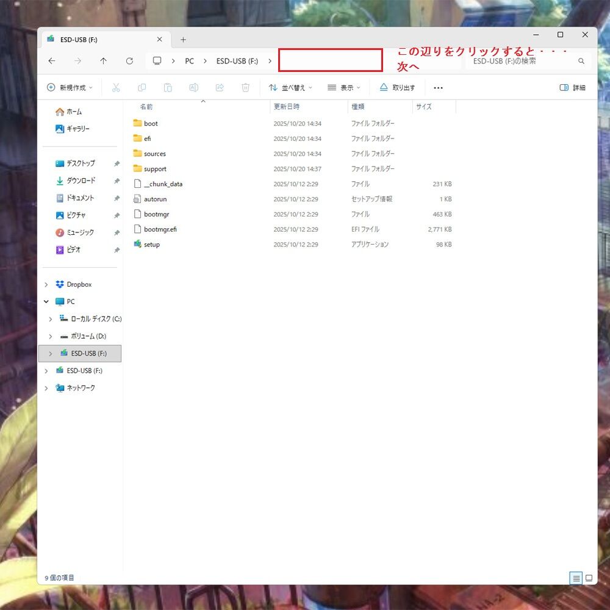Click the Copy toolbar icon
Screen dimensions: 610x610
[142, 87]
